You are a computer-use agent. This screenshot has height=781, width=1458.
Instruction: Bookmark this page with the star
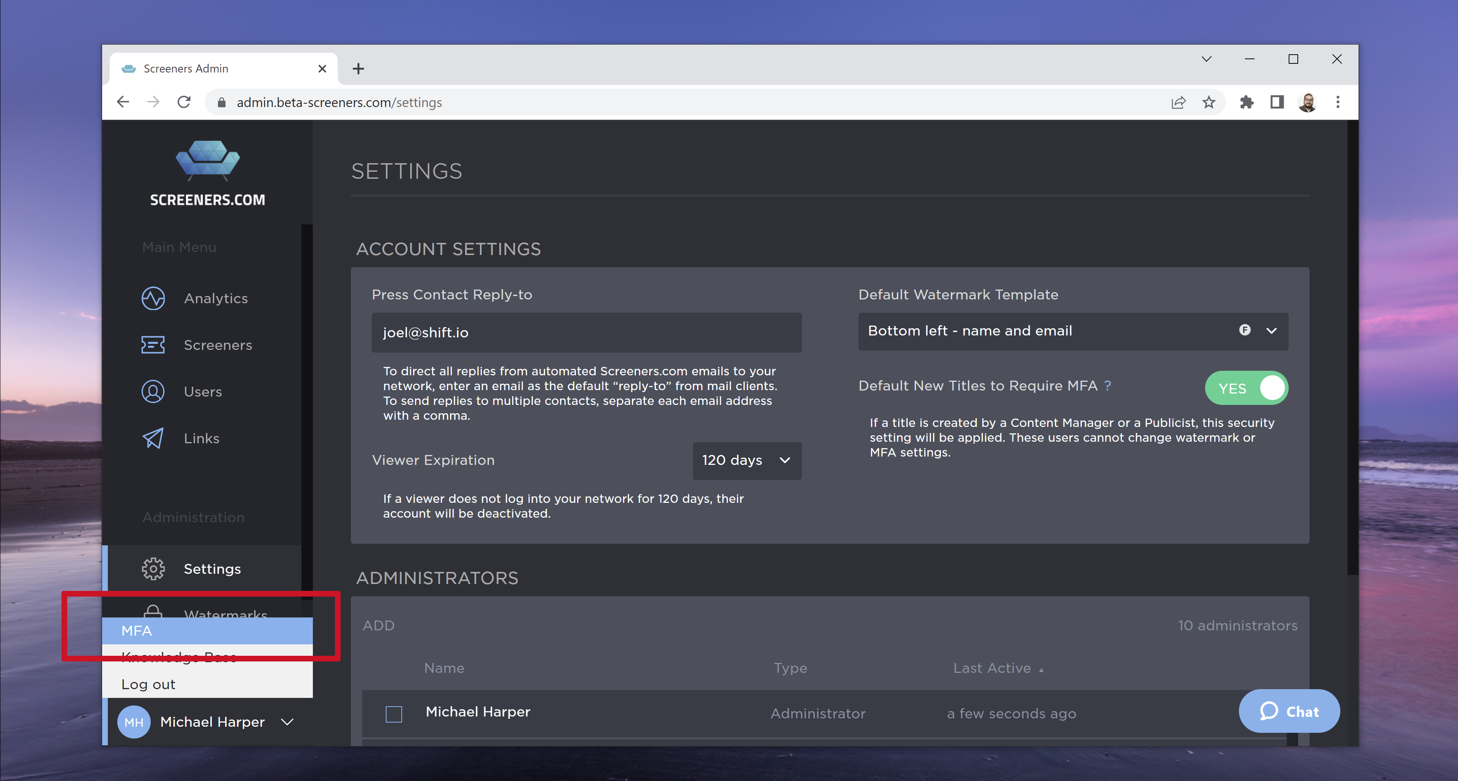click(1209, 102)
